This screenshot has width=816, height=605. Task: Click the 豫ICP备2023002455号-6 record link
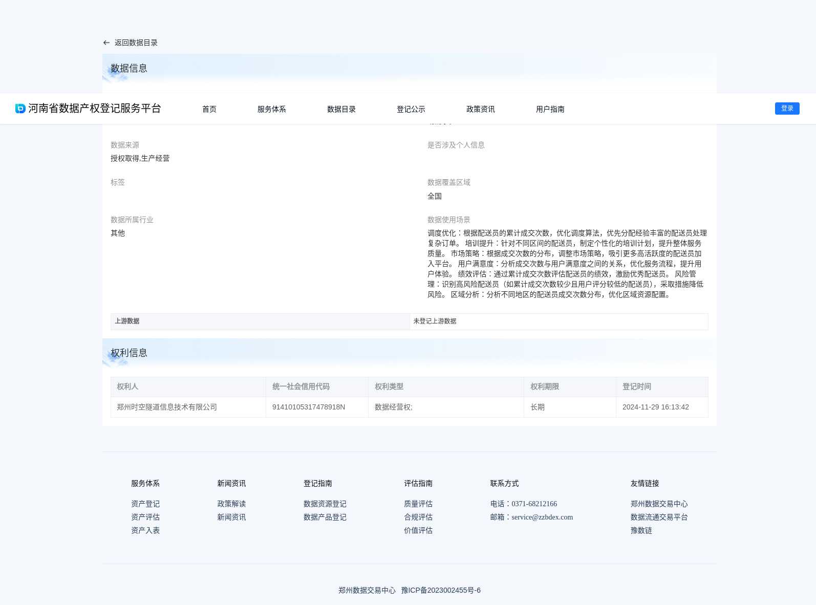coord(441,591)
